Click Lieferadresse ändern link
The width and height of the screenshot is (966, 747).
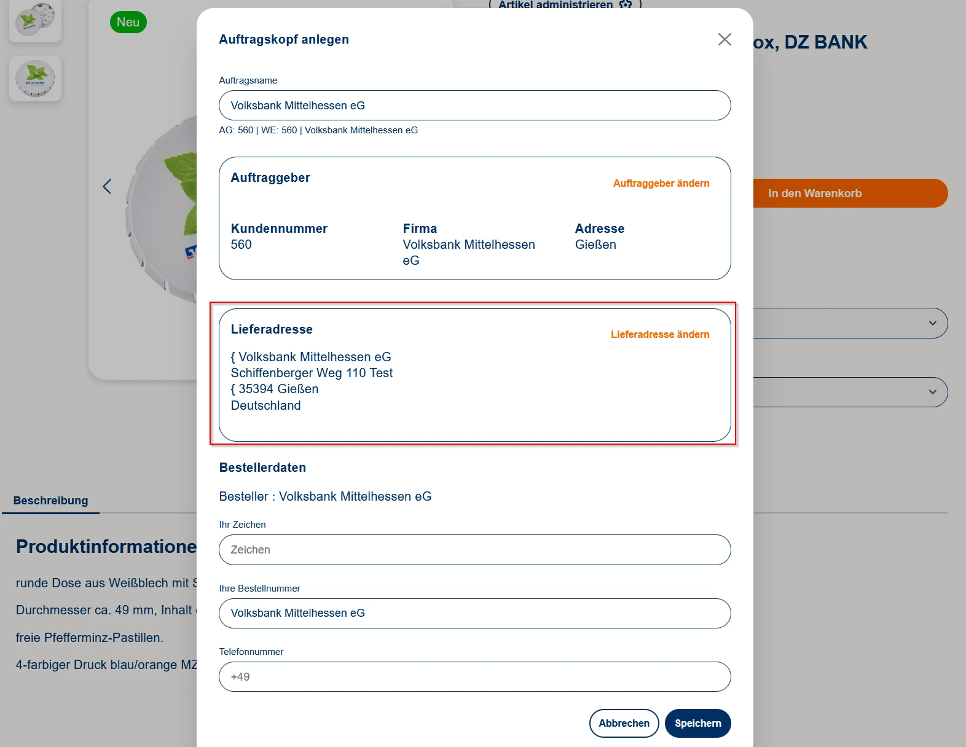point(659,334)
